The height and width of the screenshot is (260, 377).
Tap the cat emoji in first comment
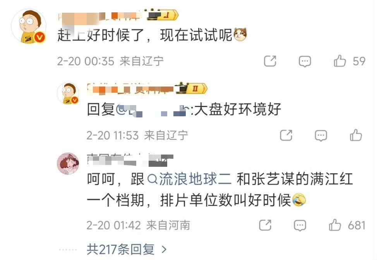click(240, 34)
